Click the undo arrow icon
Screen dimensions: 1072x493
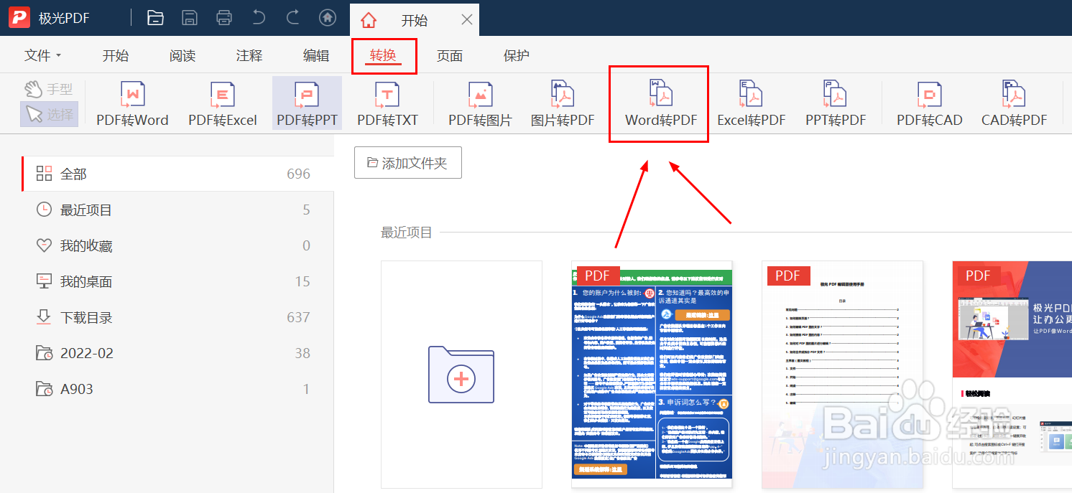(259, 18)
